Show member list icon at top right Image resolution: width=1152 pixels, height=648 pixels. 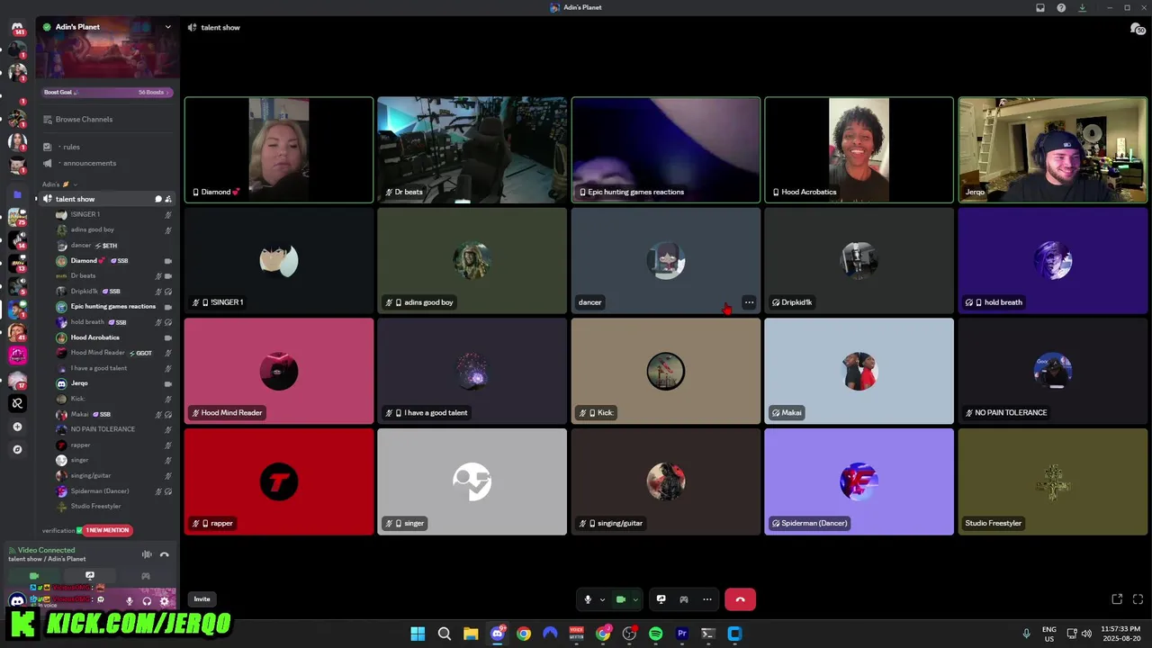point(1138,28)
